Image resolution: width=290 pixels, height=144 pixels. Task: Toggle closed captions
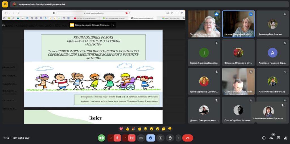[x=141, y=138]
